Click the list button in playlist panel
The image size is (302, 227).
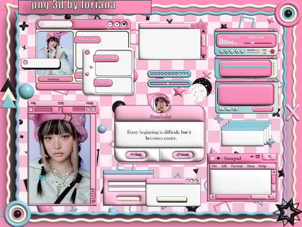click(235, 109)
